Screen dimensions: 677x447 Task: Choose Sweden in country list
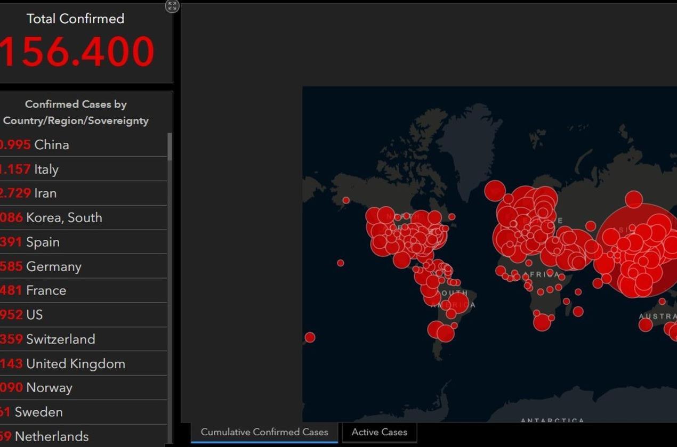(38, 412)
